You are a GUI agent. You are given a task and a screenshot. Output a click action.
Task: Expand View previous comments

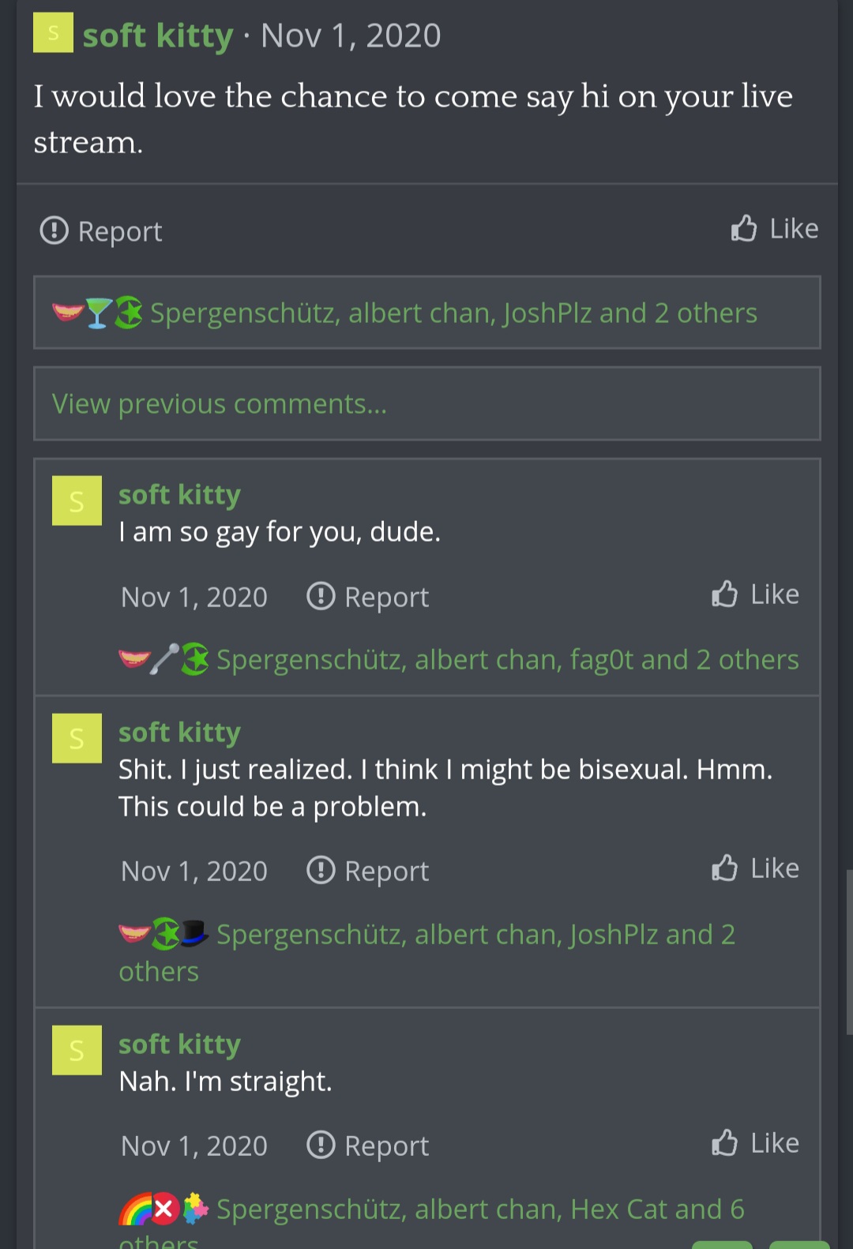(x=220, y=404)
